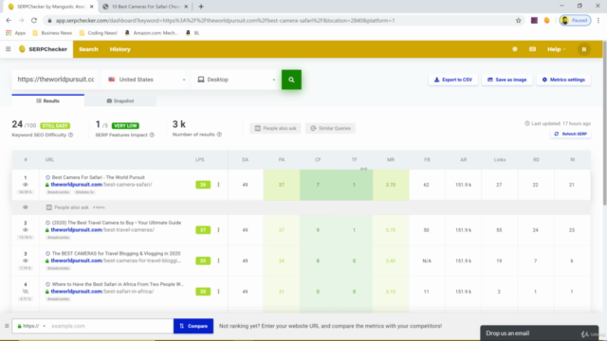Open History in the header
Screen dimensions: 607x341
pos(120,49)
